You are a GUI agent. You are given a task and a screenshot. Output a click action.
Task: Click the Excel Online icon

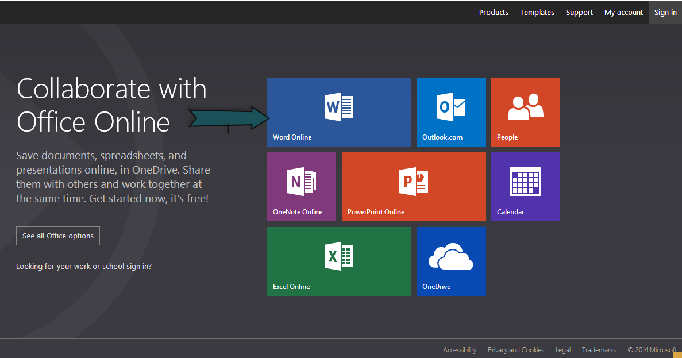click(x=339, y=257)
